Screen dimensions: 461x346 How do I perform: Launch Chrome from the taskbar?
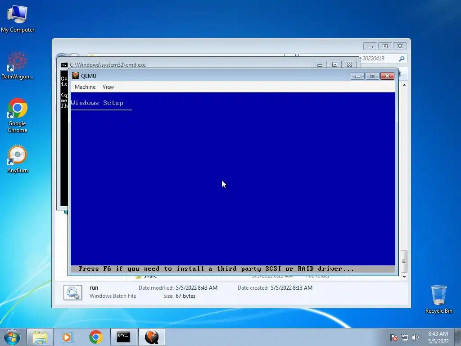[95, 337]
